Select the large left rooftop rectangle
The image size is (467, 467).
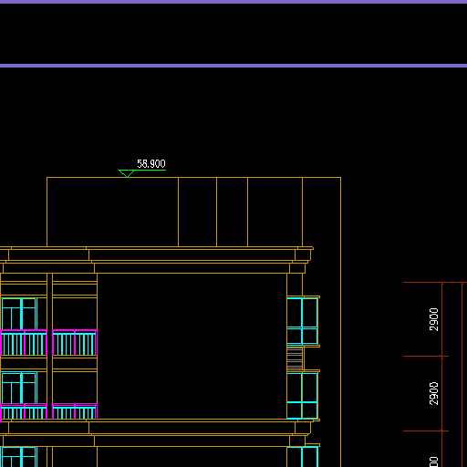click(112, 212)
